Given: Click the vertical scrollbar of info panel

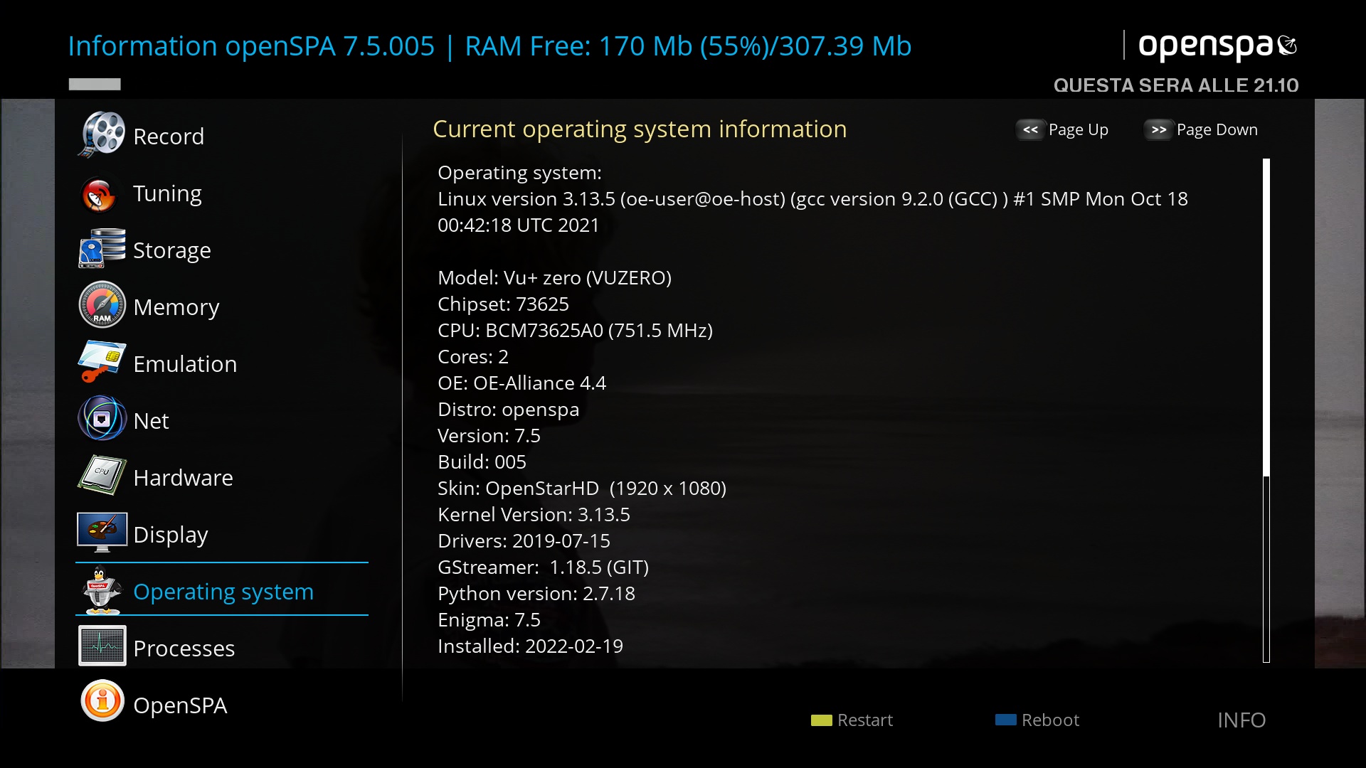Looking at the screenshot, I should [x=1266, y=410].
